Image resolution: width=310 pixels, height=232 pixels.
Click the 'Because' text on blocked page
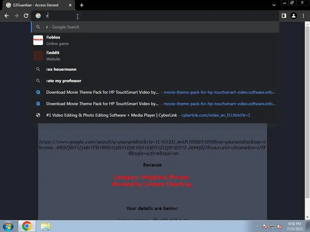click(x=153, y=165)
